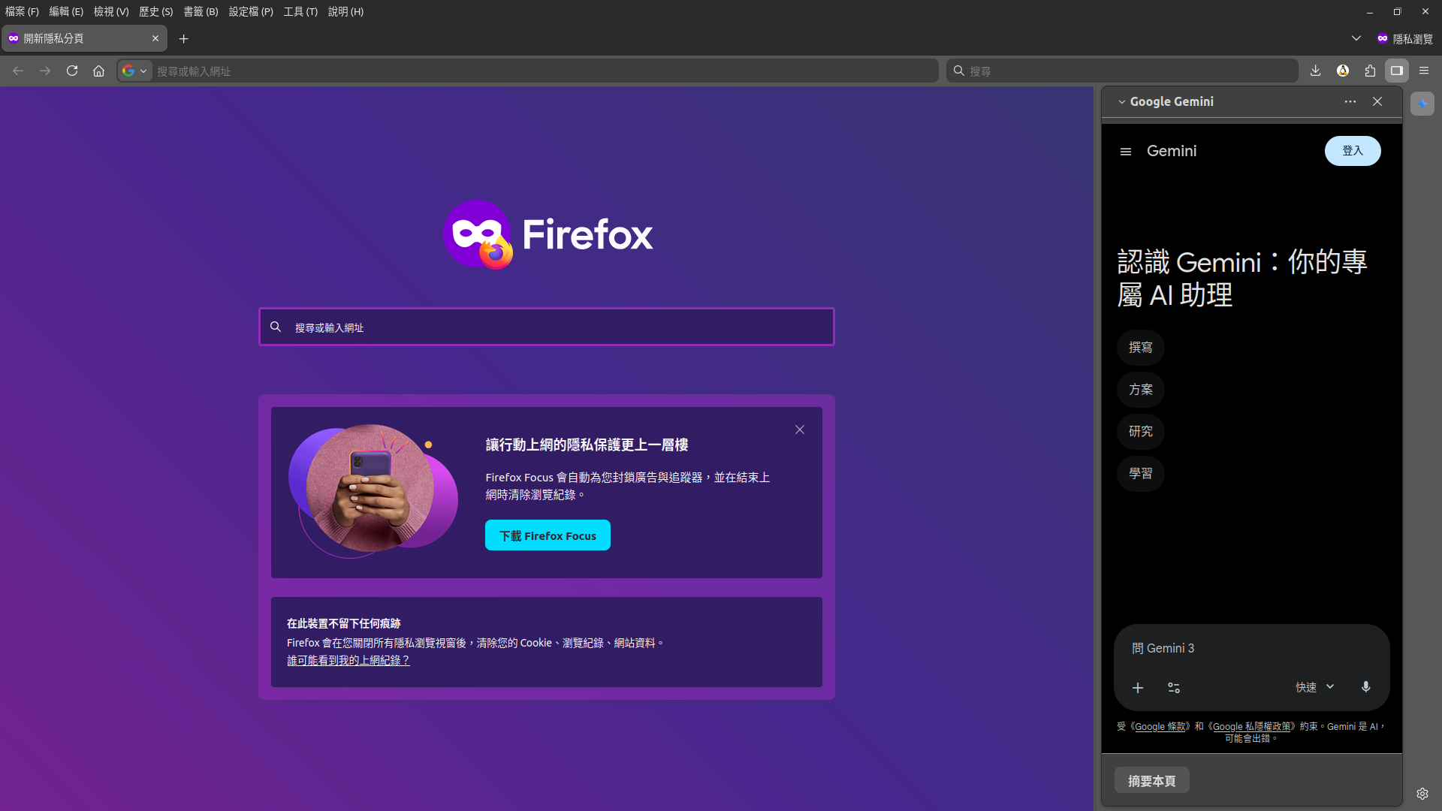Image resolution: width=1442 pixels, height=811 pixels.
Task: Open the 誰可能看到我的上網紀錄？ link
Action: coord(348,661)
